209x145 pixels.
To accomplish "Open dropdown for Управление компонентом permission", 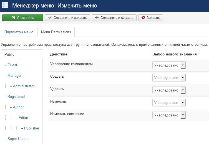I will [169, 65].
